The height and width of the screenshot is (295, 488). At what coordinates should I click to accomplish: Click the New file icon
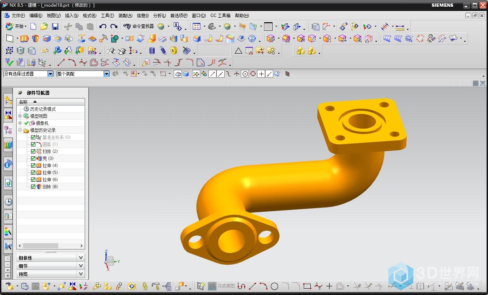[x=33, y=26]
